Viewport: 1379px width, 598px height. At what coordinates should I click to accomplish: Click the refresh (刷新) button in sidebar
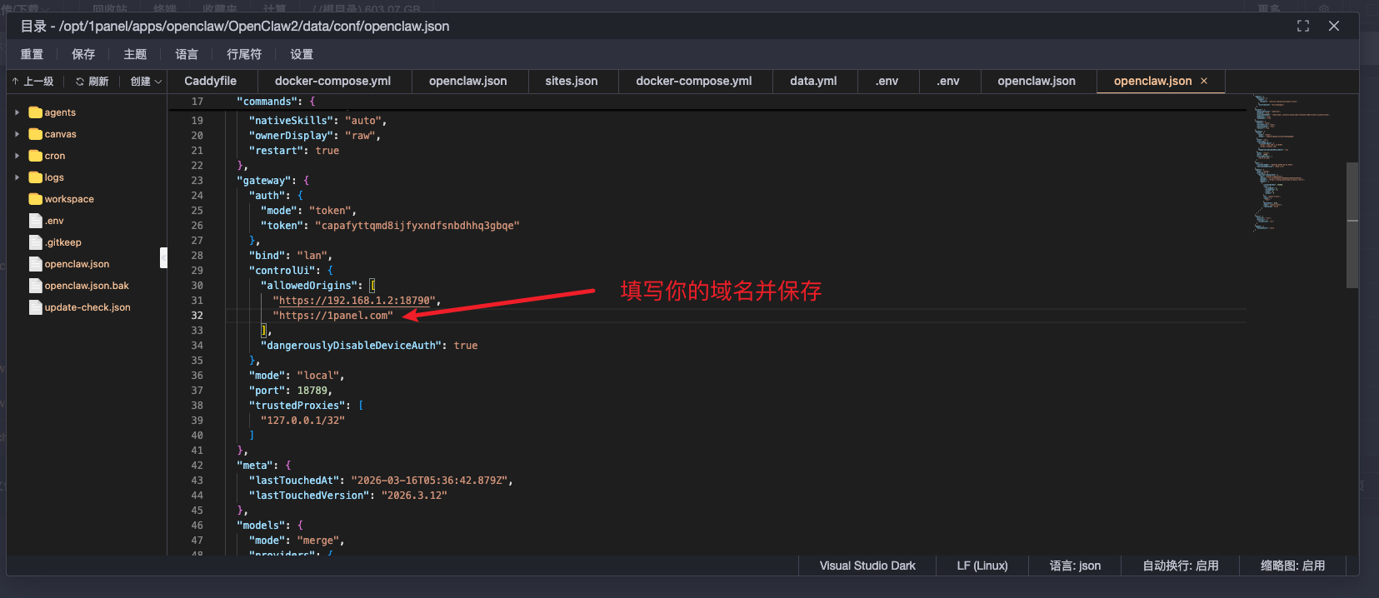(x=92, y=81)
